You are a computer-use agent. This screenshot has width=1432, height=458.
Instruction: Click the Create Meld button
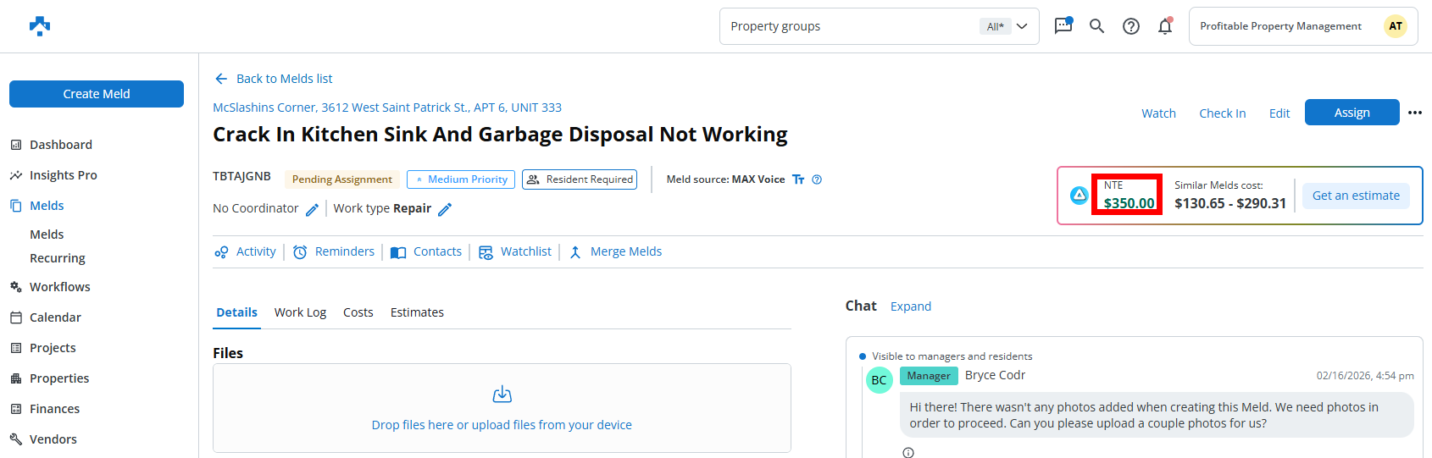point(97,94)
